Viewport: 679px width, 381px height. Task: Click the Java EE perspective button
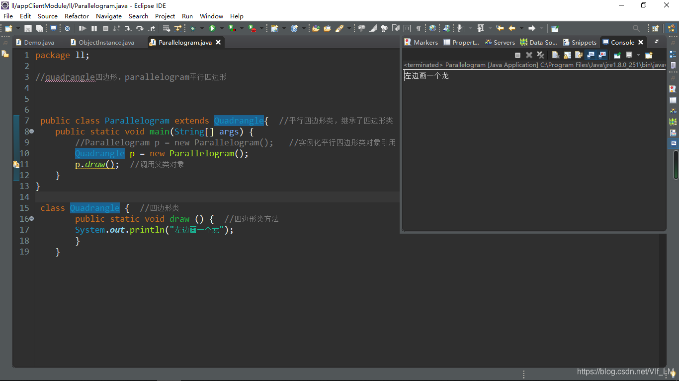pos(671,28)
